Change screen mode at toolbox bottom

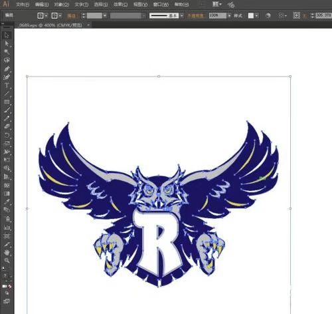point(7,301)
